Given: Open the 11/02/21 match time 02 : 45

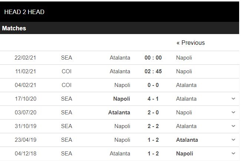Looking at the screenshot, I should click(153, 71).
